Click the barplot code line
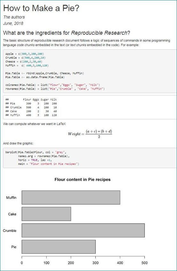This screenshot has height=271, width=177. point(36,152)
